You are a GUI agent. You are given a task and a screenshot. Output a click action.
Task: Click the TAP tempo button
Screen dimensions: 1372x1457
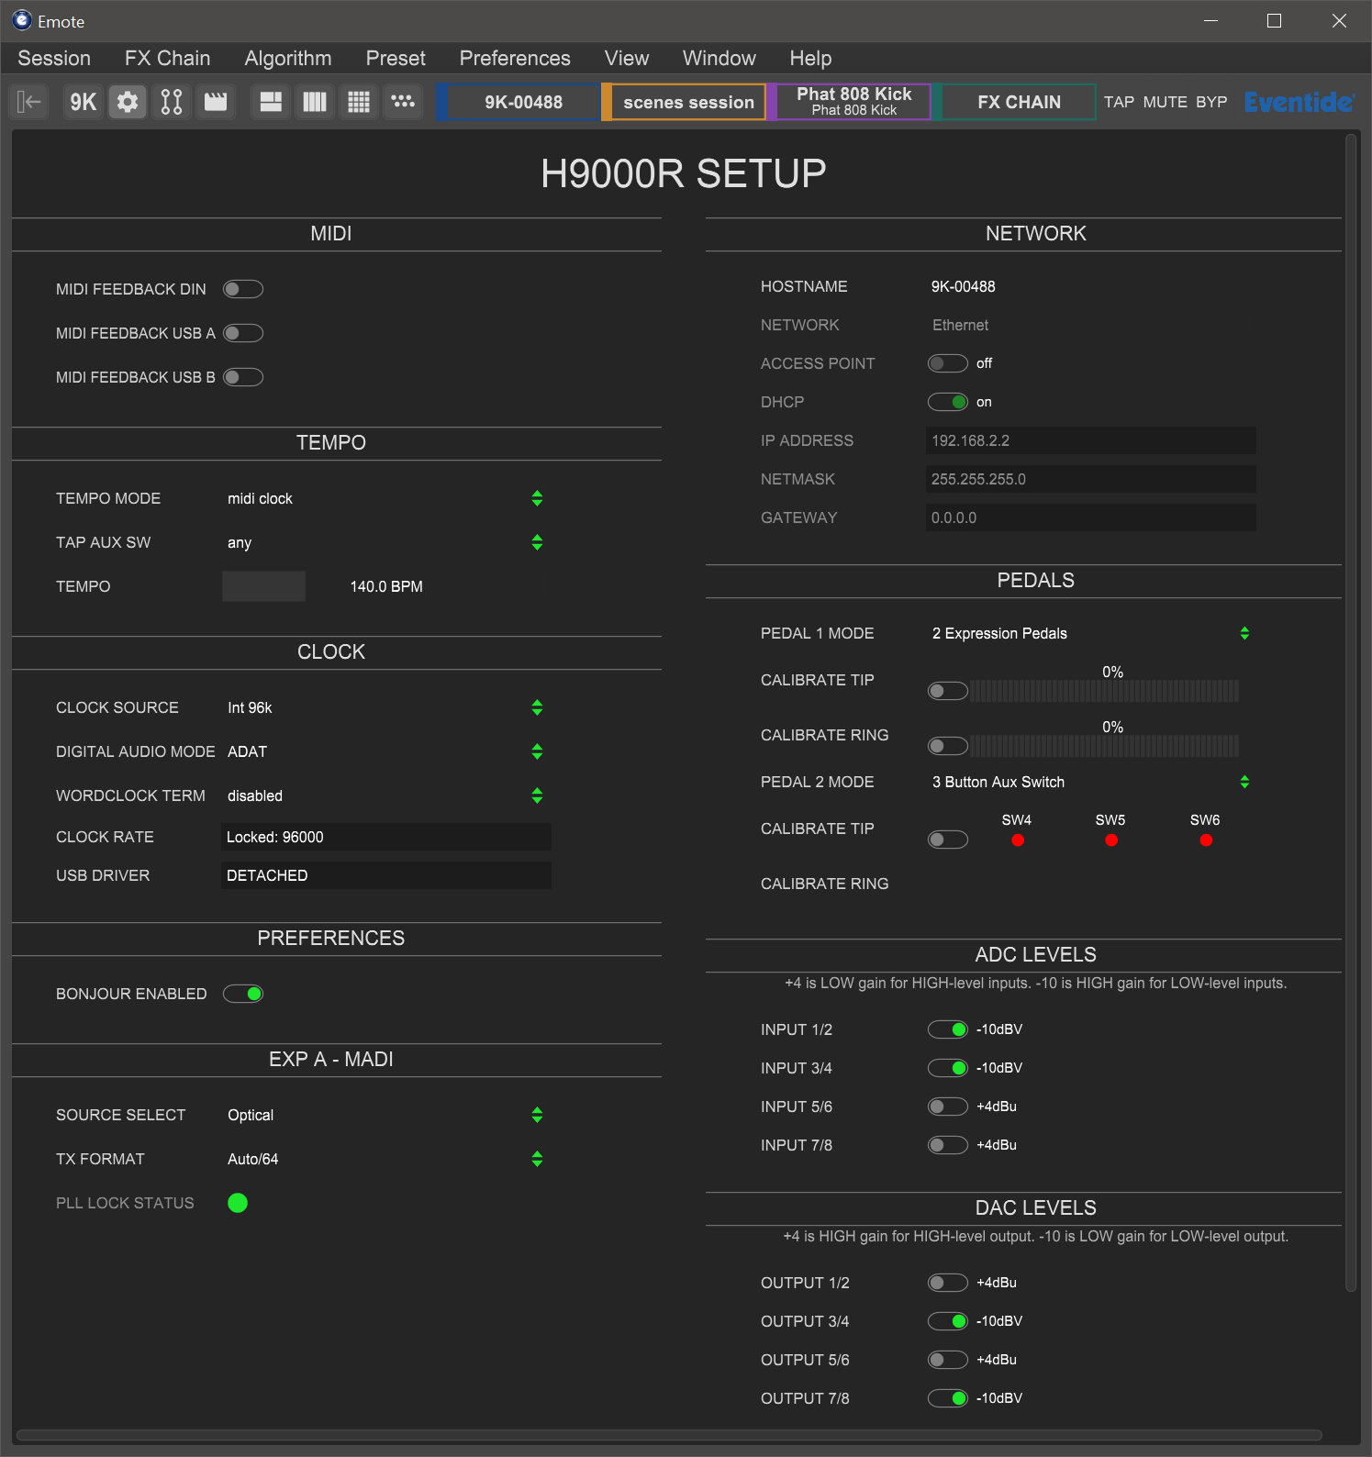(x=1119, y=102)
